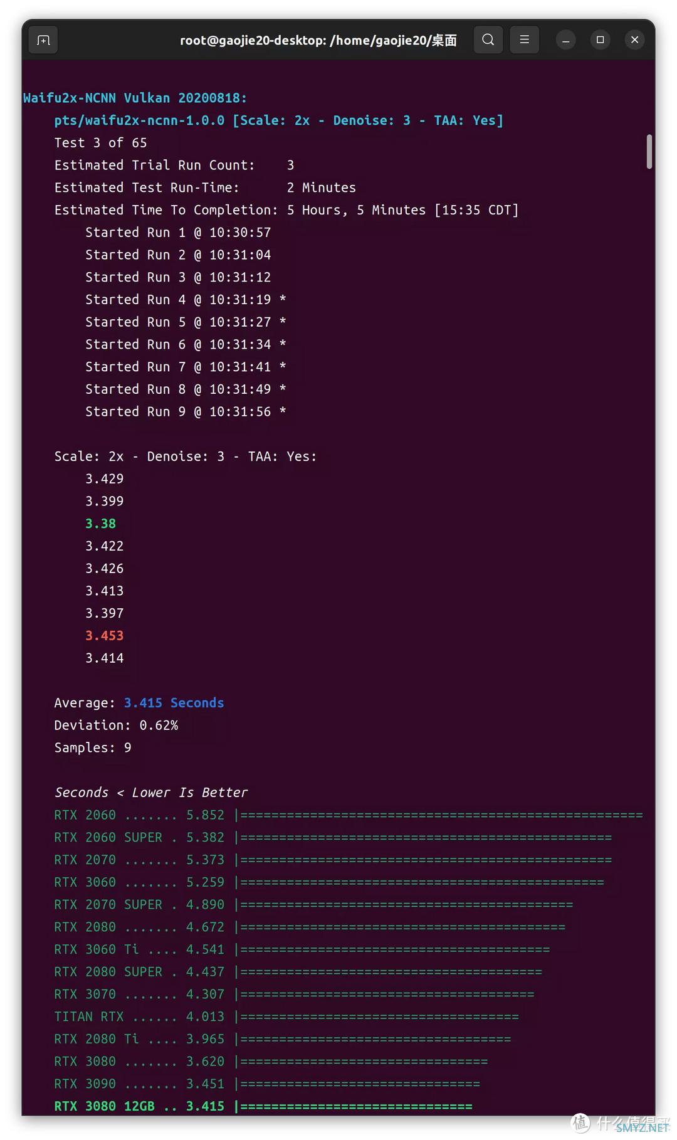
Task: Click the green 3.38 best result
Action: [101, 524]
